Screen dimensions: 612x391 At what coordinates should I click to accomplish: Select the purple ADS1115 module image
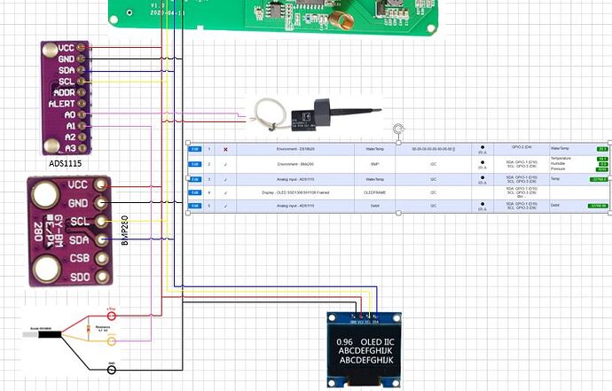pyautogui.click(x=66, y=98)
